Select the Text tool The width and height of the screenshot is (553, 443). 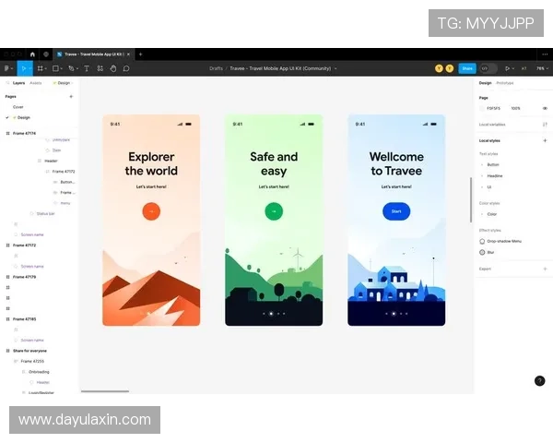87,68
